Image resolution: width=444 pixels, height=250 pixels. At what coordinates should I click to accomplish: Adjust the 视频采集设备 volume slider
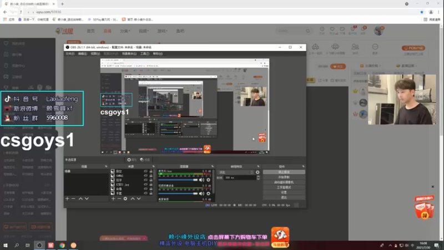click(x=178, y=193)
